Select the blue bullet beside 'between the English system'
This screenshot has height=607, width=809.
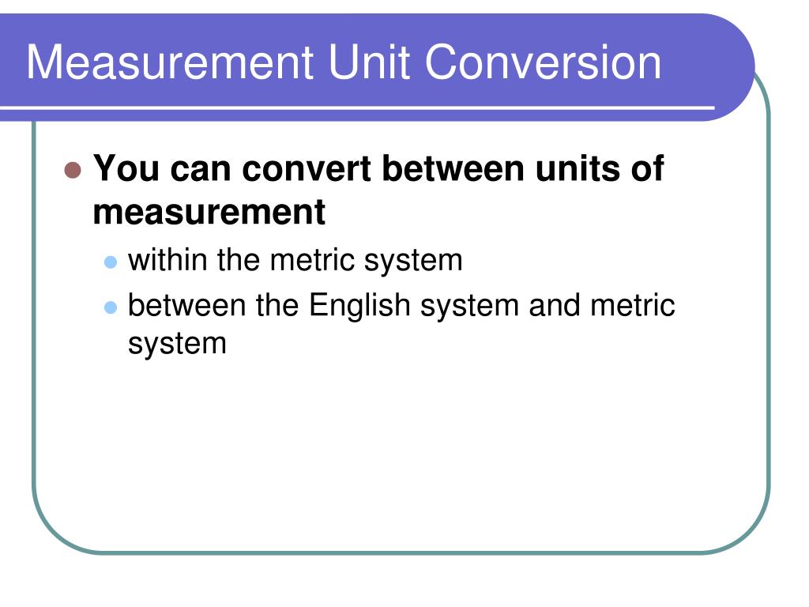click(111, 307)
